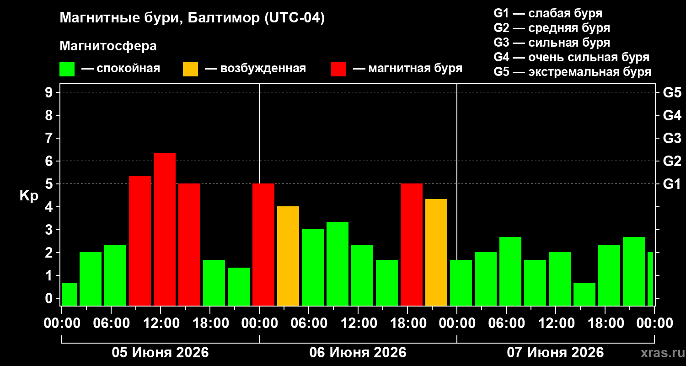
Task: Click the green 'спокойная' legend swatch
Action: 67,69
